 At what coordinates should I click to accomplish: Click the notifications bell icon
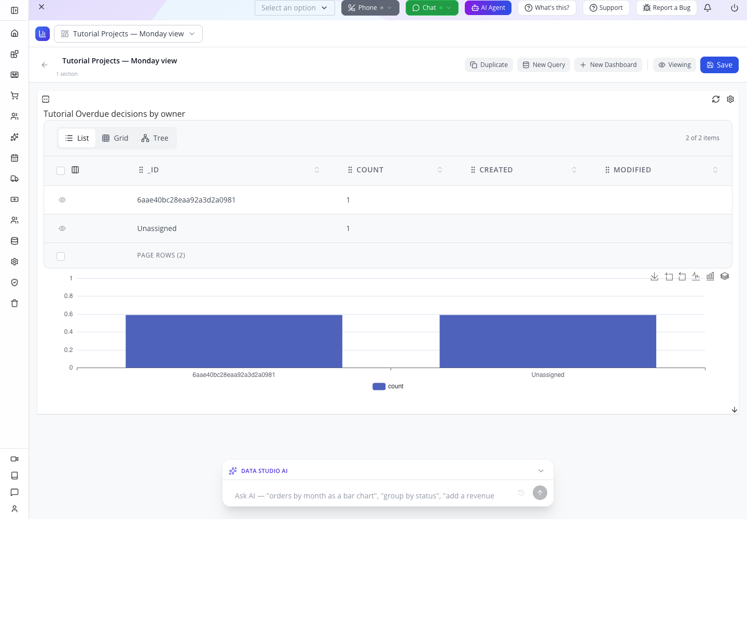click(708, 8)
